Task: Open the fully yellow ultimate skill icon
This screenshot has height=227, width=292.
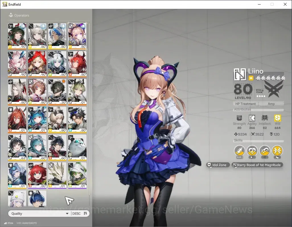Action: click(277, 151)
